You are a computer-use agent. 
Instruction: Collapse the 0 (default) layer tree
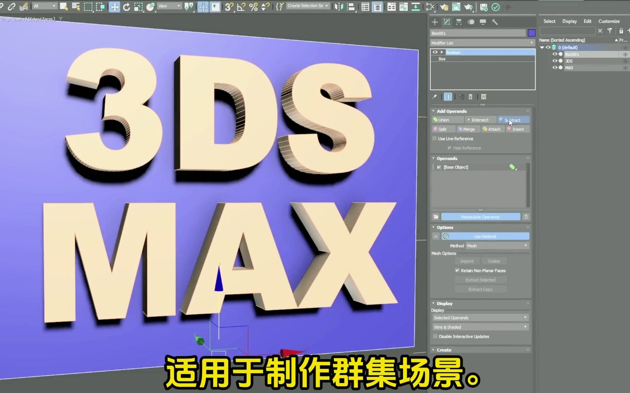[542, 47]
